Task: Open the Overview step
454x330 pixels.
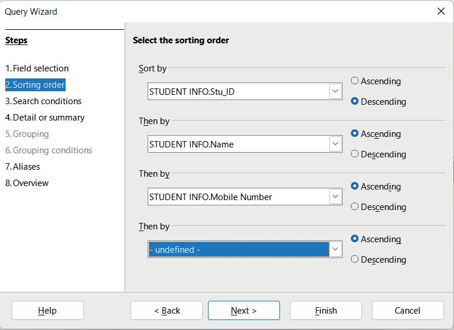Action: coord(27,183)
